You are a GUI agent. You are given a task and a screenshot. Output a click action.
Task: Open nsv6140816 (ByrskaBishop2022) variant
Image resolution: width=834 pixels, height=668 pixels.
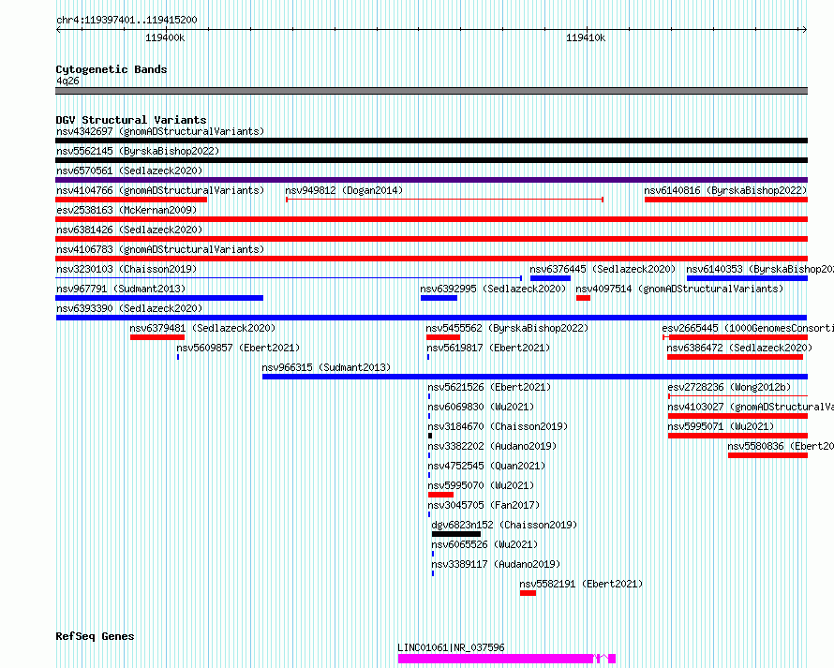tap(725, 190)
